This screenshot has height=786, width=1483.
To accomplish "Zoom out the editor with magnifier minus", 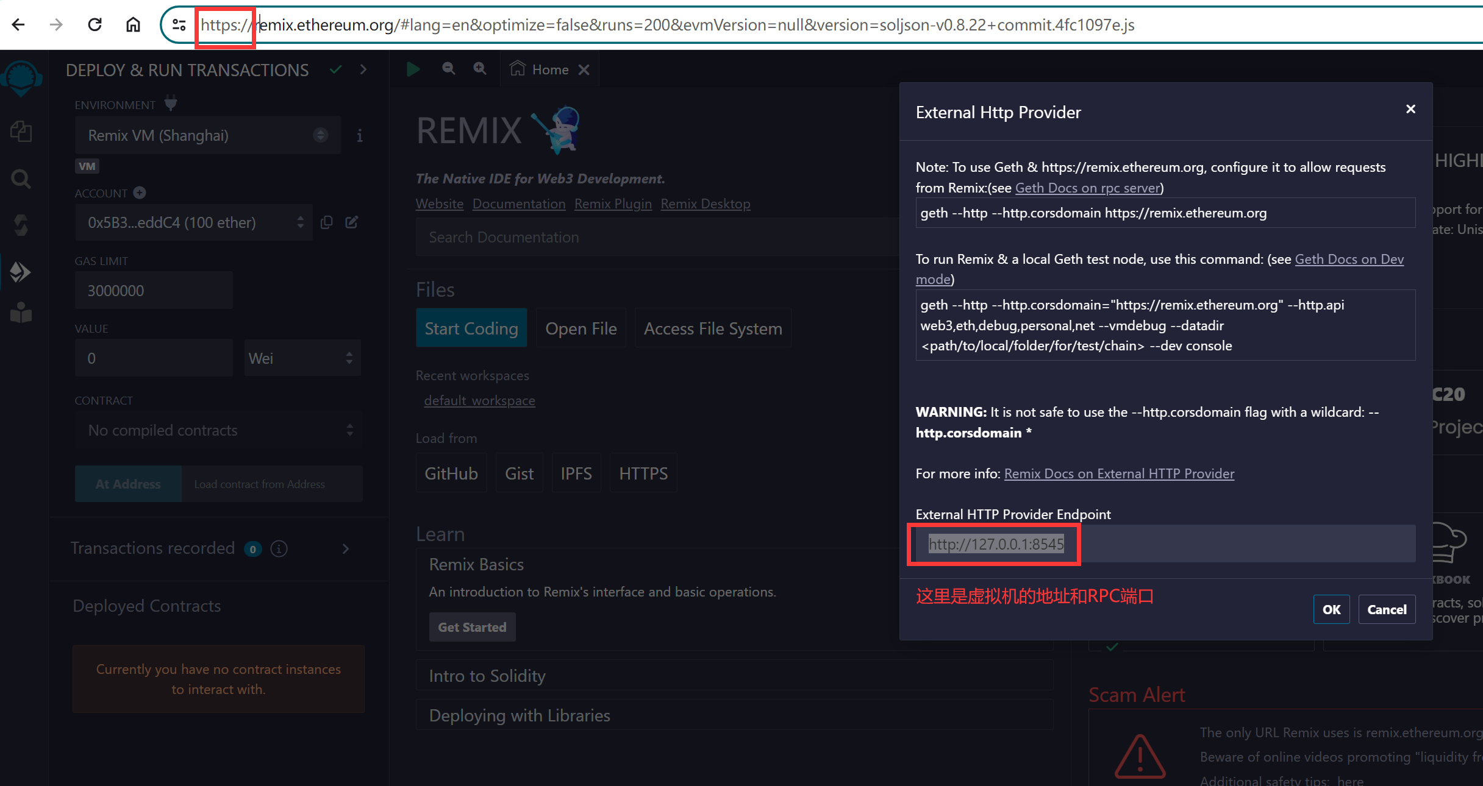I will click(x=448, y=69).
